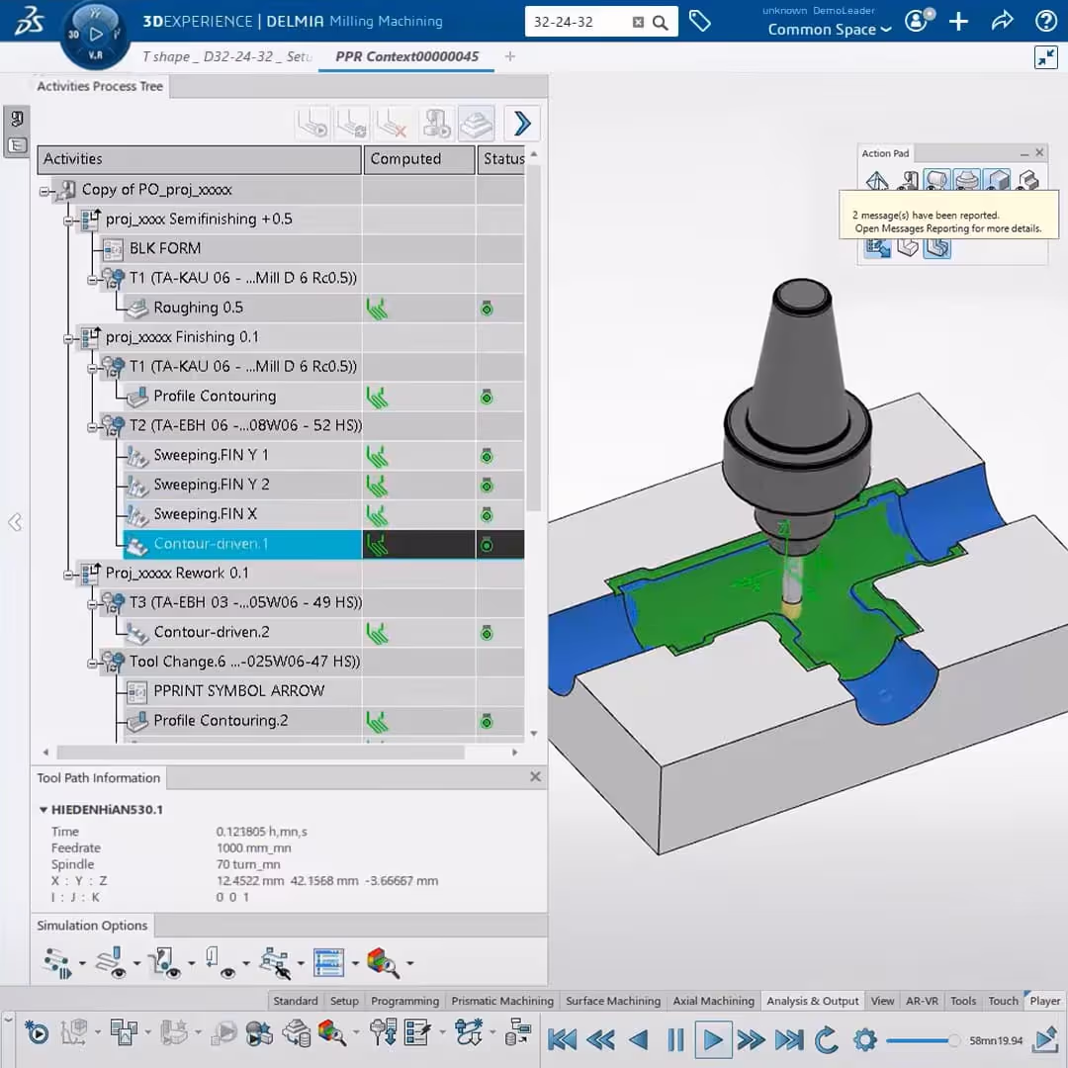Click the lower list view icon on left sidebar
Viewport: 1068px width, 1068px height.
(17, 145)
